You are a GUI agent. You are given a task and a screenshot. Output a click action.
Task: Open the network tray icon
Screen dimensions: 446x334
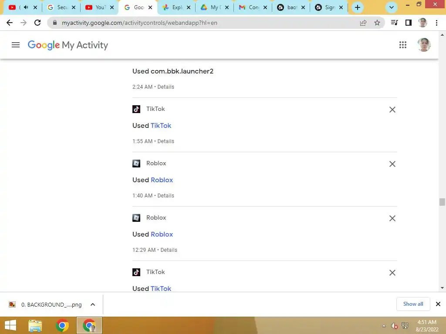pyautogui.click(x=405, y=326)
